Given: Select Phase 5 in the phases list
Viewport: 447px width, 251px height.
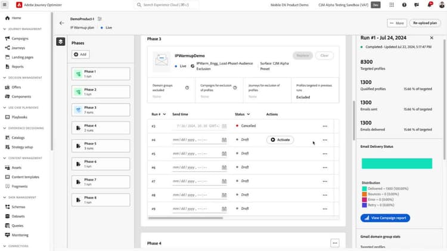Looking at the screenshot, I should [101, 145].
